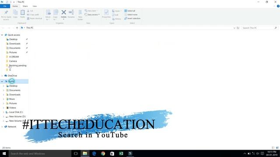This screenshot has width=280, height=157.
Task: Expand the OneDrive tree node
Action: pyautogui.click(x=2, y=75)
